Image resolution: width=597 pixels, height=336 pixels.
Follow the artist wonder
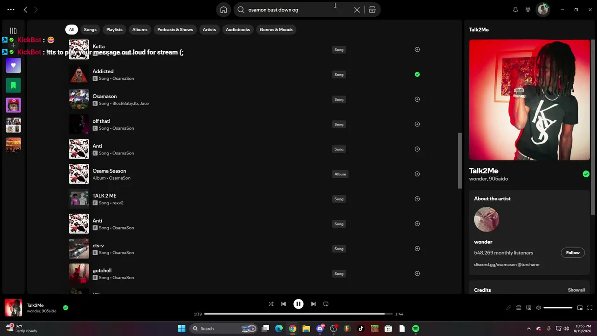573,252
